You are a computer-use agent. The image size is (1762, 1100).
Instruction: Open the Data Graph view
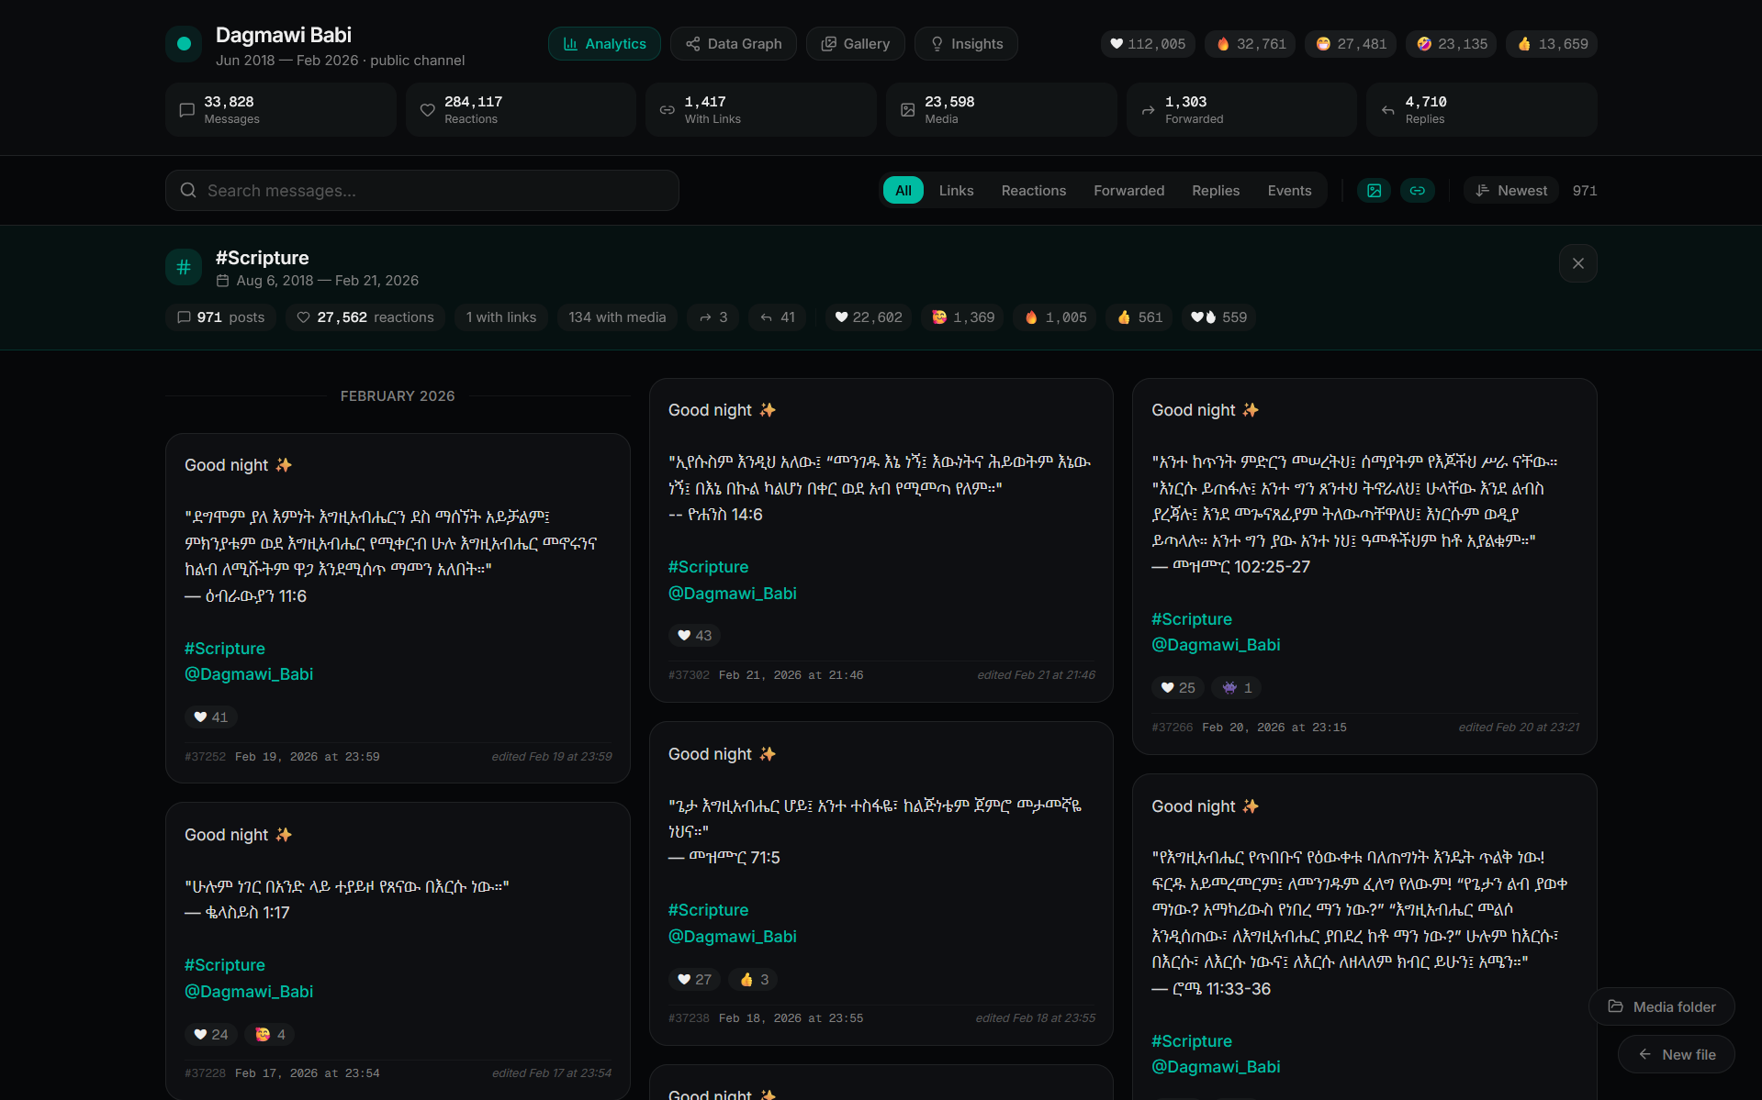[x=733, y=44]
